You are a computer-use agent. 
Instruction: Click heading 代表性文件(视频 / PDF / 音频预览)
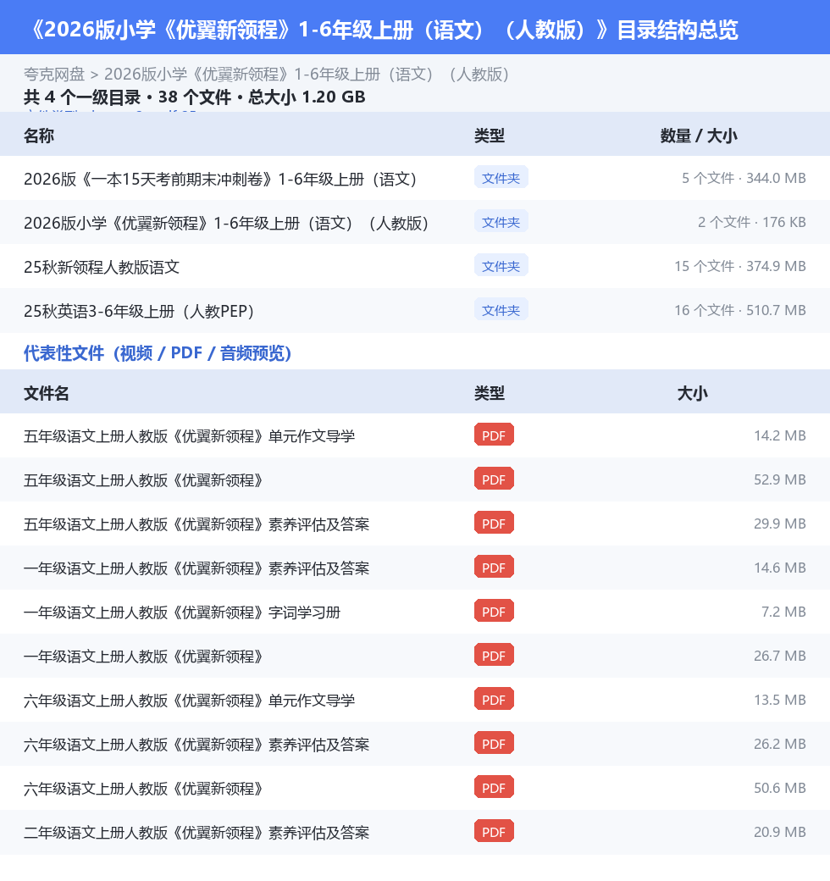point(158,353)
